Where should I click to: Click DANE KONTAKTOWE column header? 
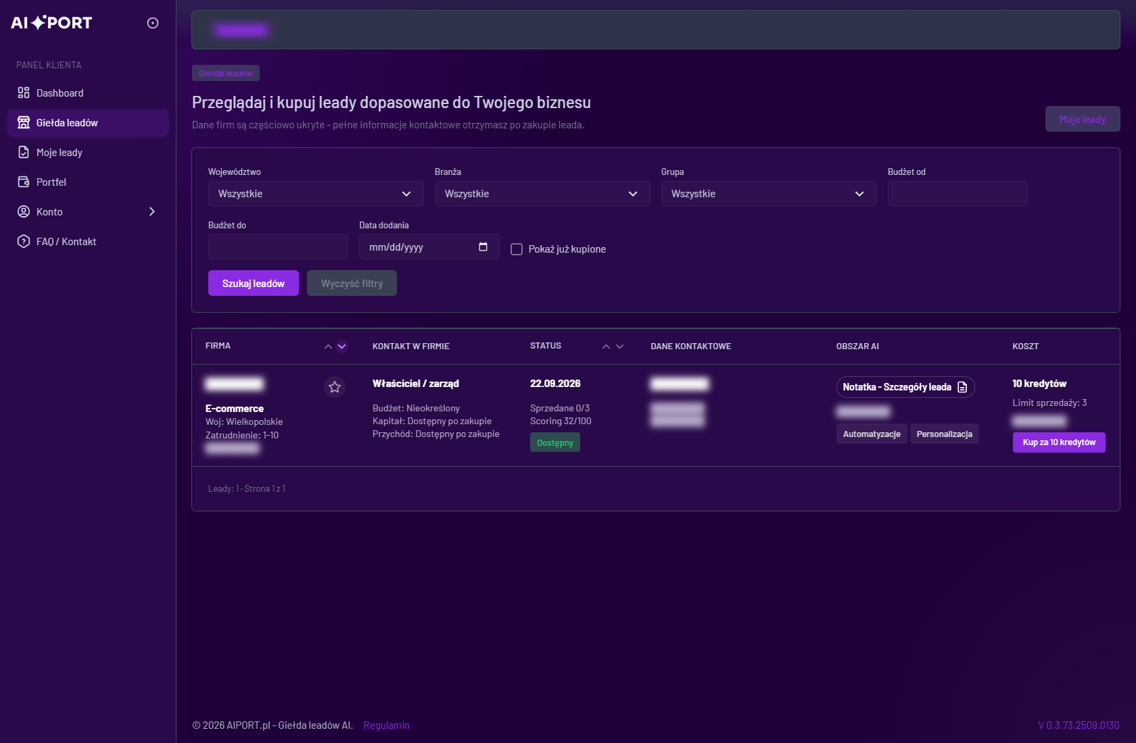[691, 346]
